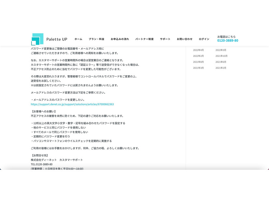Open the お問い合わせ menu item
This screenshot has width=269, height=202.
(185, 39)
